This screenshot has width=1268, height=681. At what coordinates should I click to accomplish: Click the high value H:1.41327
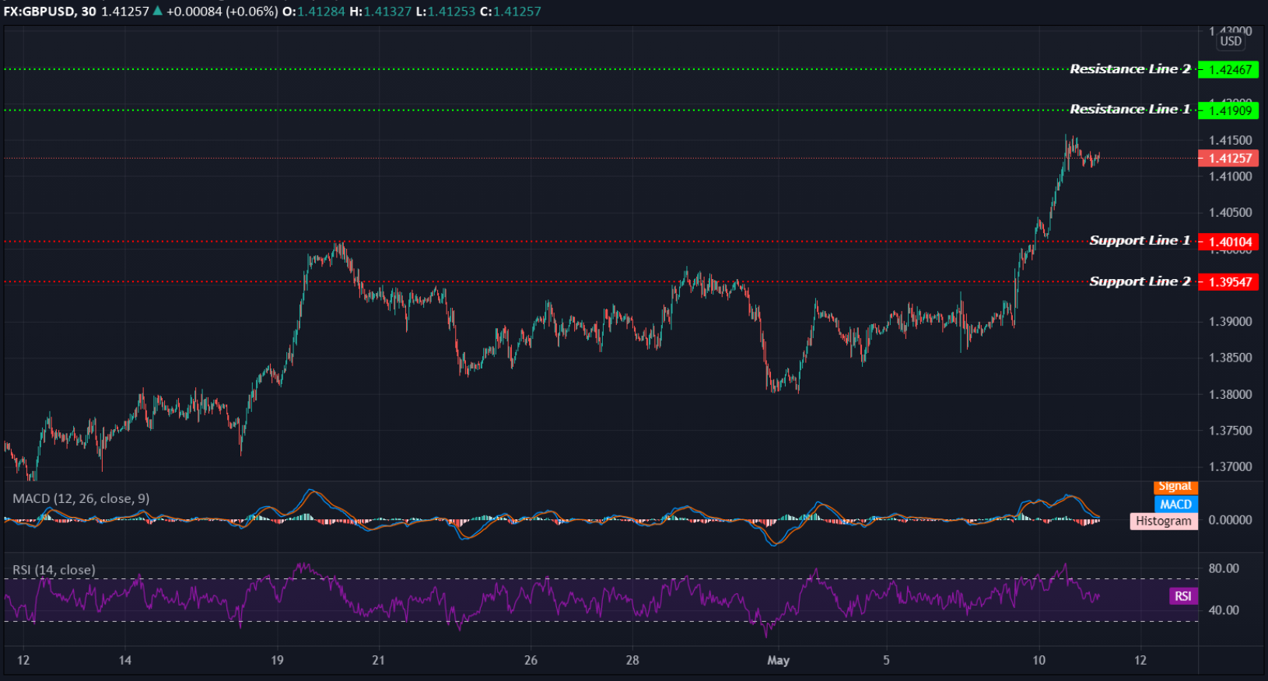tap(380, 12)
